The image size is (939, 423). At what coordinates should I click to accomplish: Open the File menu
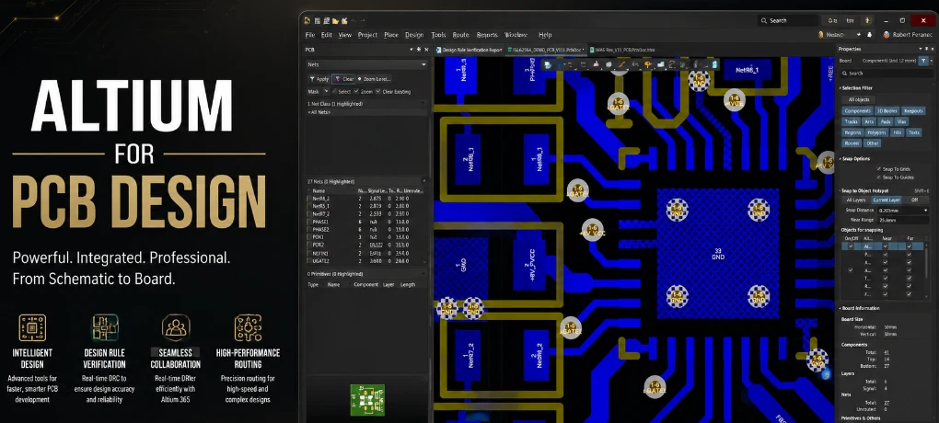tap(309, 35)
